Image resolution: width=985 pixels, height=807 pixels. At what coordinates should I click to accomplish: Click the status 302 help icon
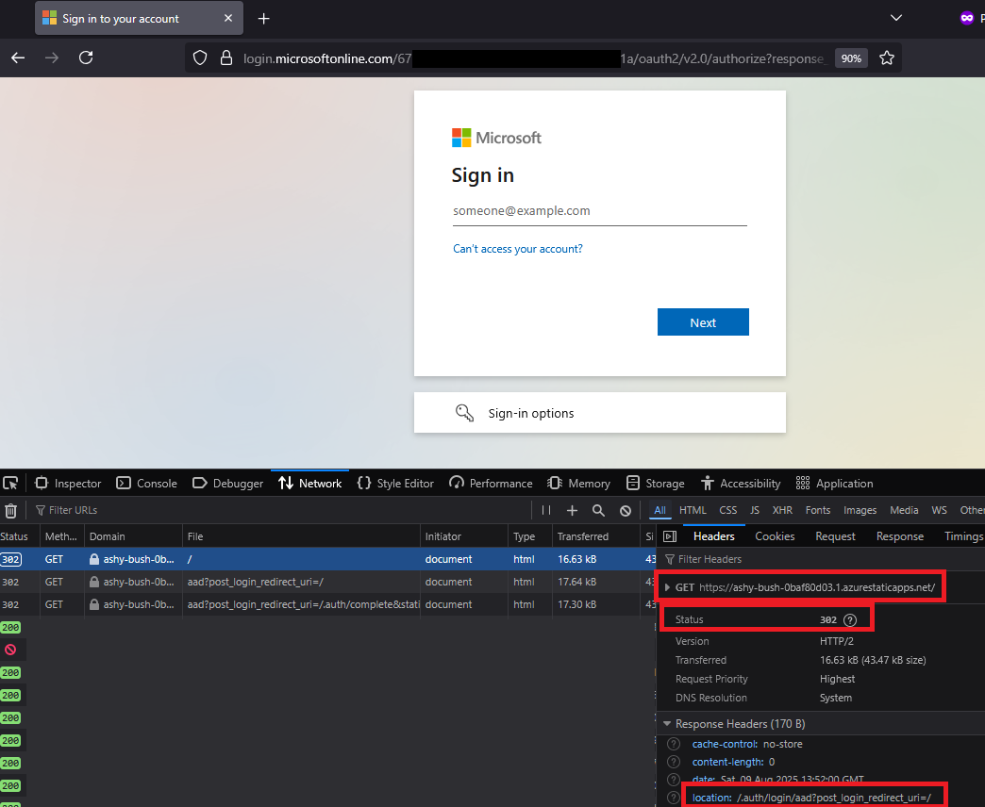(850, 620)
